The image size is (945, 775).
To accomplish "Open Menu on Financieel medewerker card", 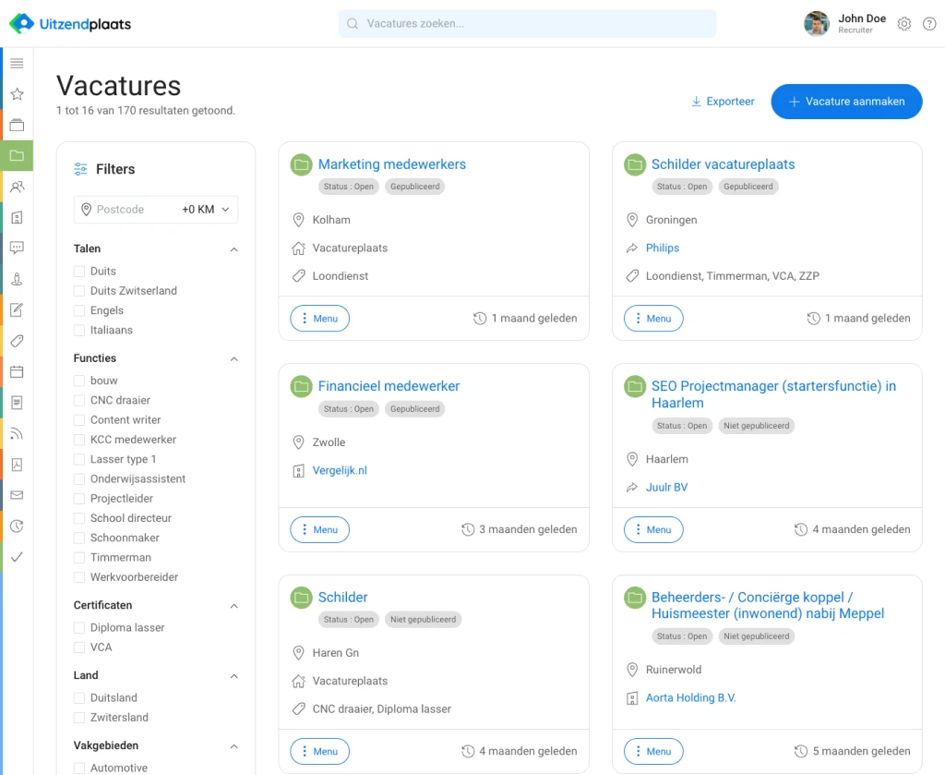I will point(319,530).
